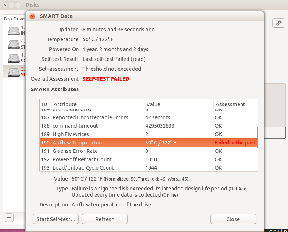Image resolution: width=288 pixels, height=232 pixels.
Task: Click the 4295032833 value cell
Action: pos(160,126)
